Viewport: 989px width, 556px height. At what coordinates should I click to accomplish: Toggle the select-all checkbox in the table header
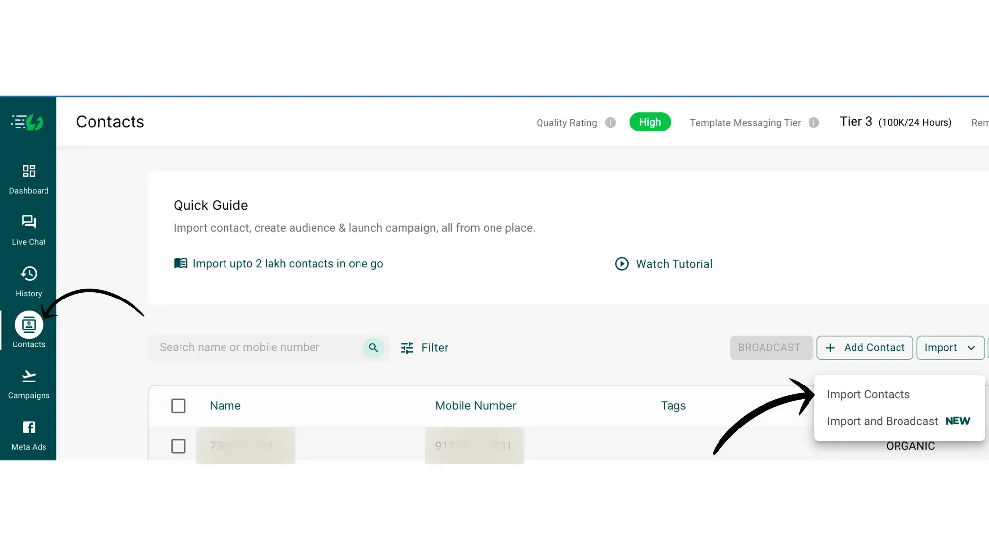178,405
